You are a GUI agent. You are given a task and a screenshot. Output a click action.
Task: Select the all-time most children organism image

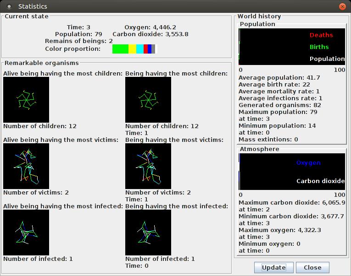tap(148, 99)
